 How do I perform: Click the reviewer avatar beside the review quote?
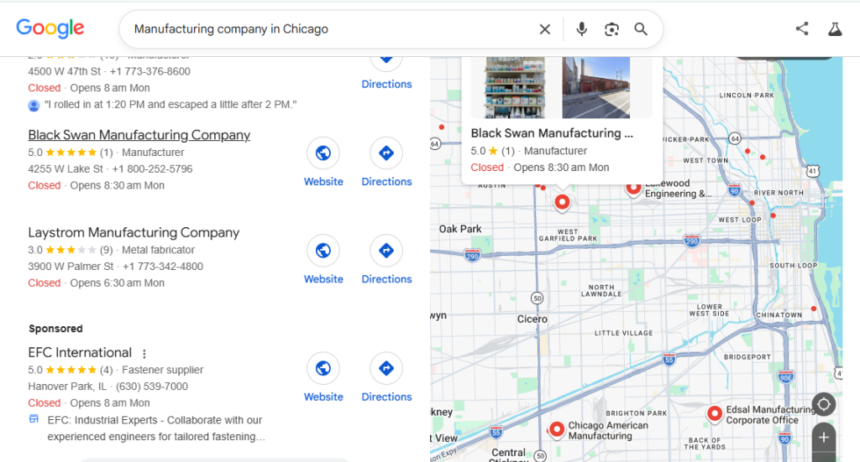tap(34, 105)
